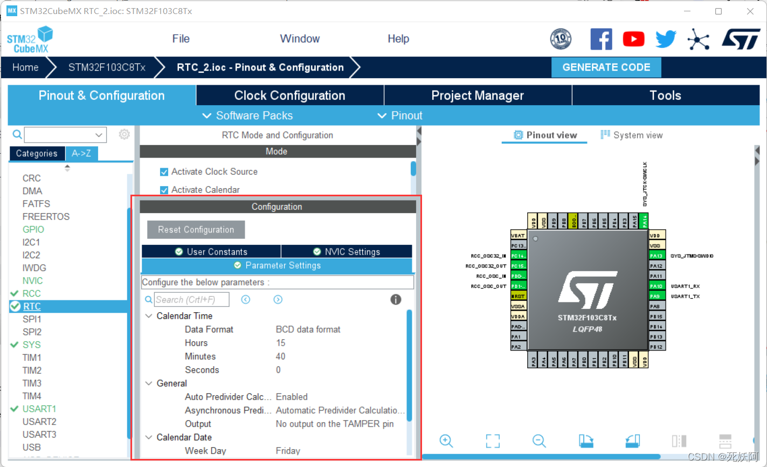Expand the Software Packs menu
Screen dimensions: 767x467
point(247,115)
